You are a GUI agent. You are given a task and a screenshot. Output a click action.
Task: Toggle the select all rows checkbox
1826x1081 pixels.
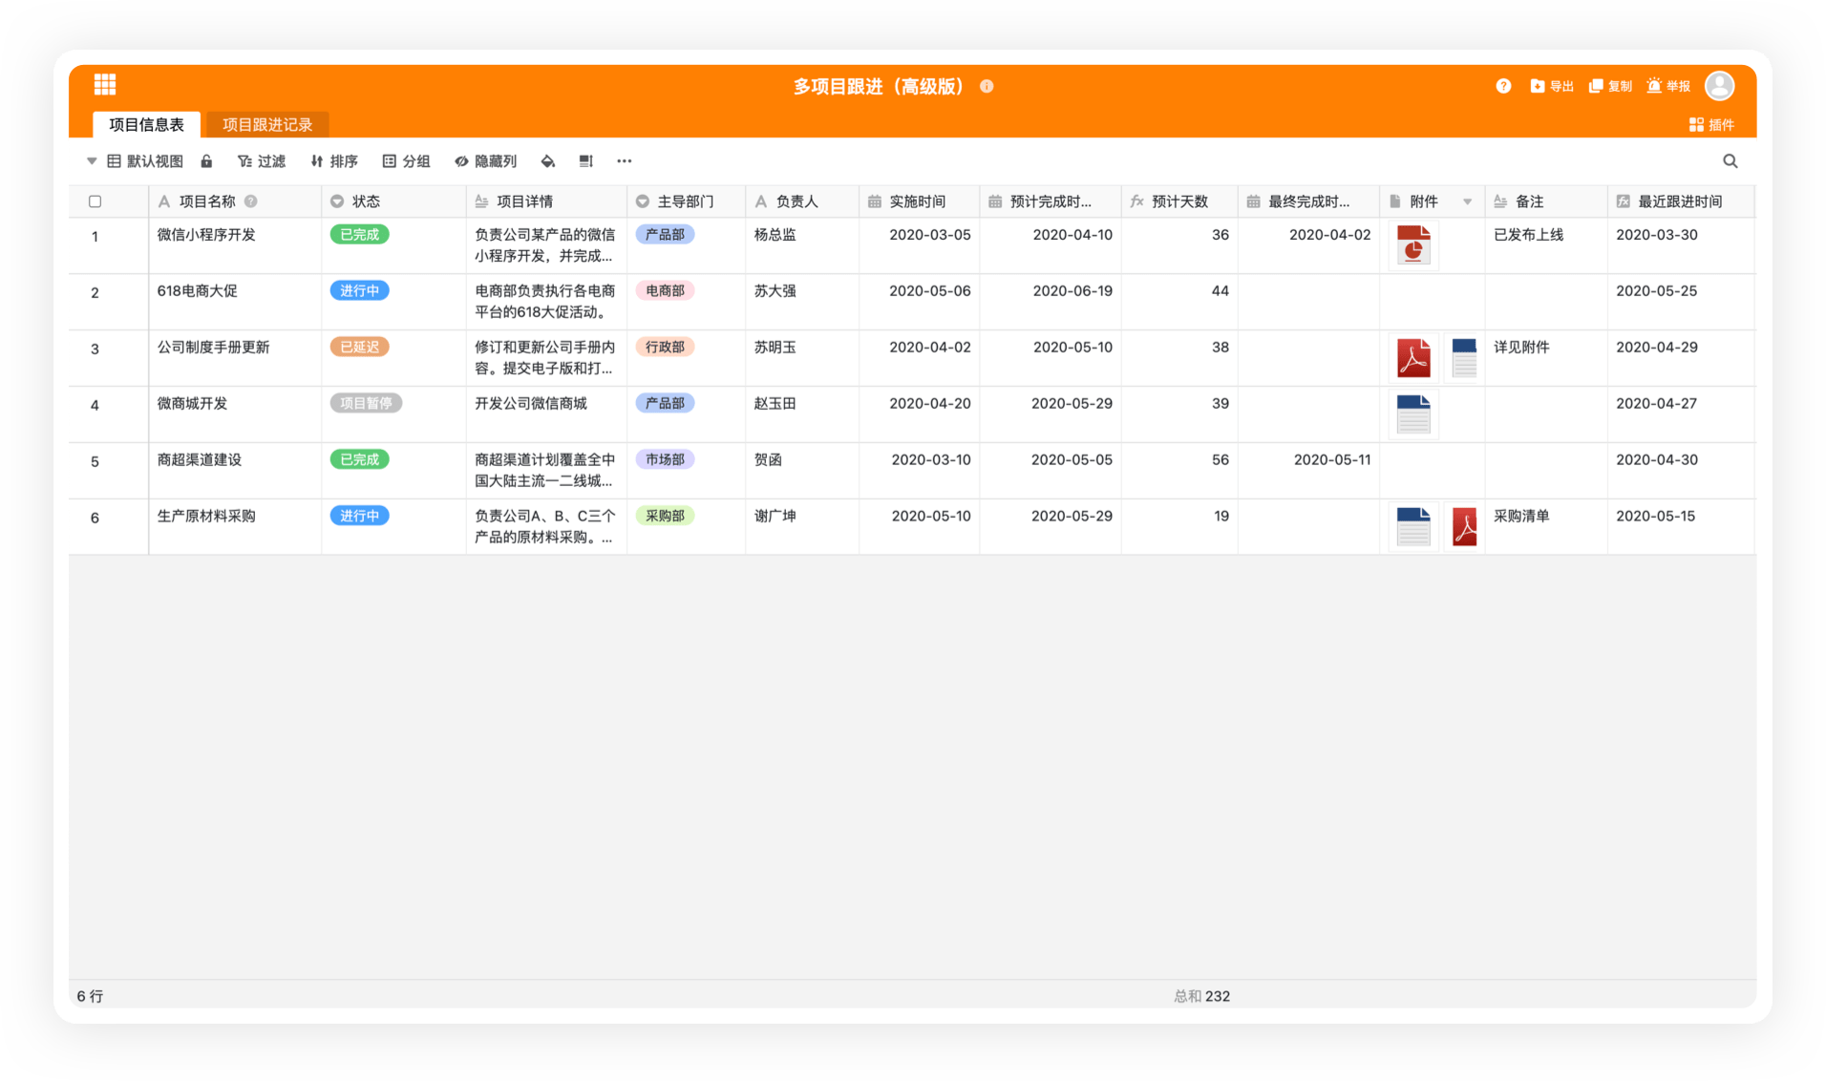95,201
